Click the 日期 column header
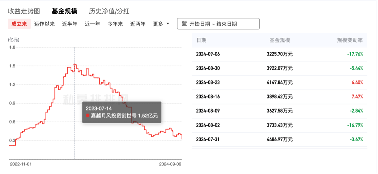This screenshot has height=174, width=378. click(201, 40)
